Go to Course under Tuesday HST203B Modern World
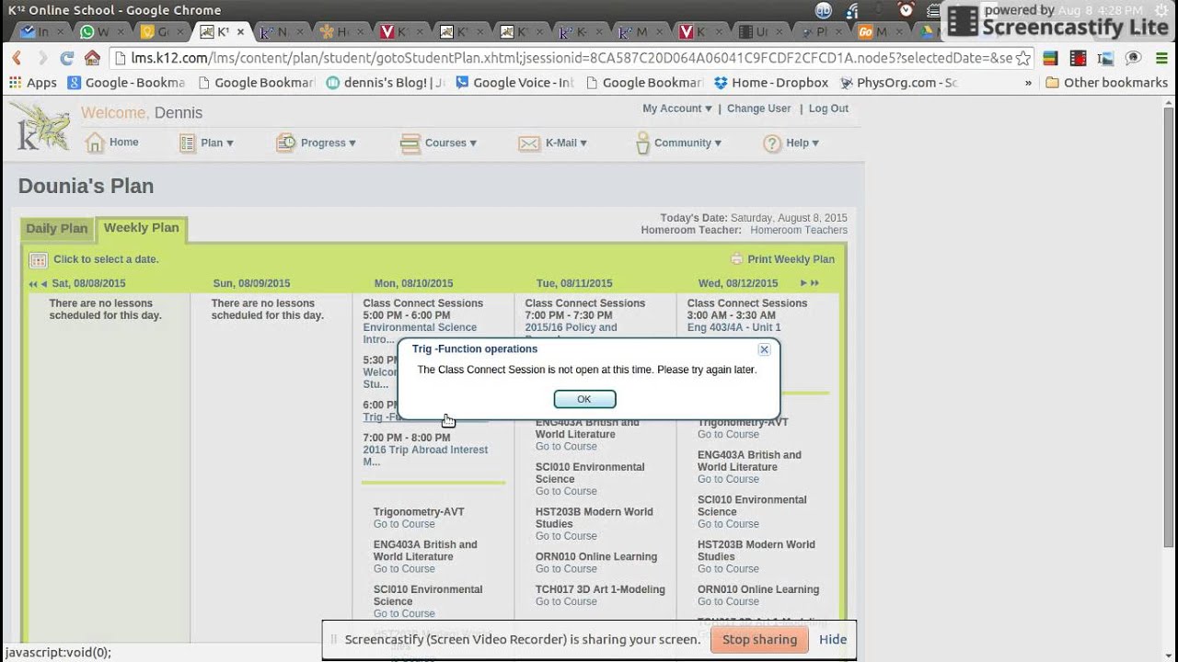 (x=566, y=536)
